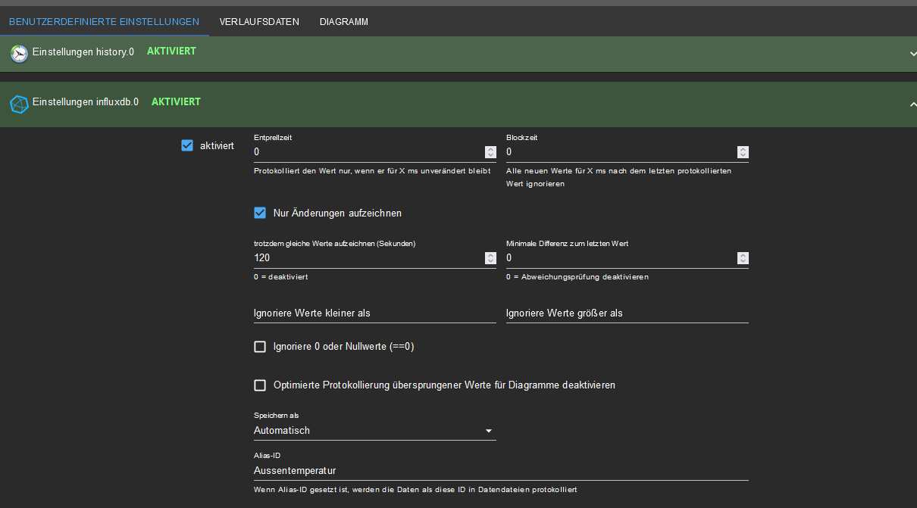
Task: Click the 120 seconds field stepper
Action: (490, 258)
